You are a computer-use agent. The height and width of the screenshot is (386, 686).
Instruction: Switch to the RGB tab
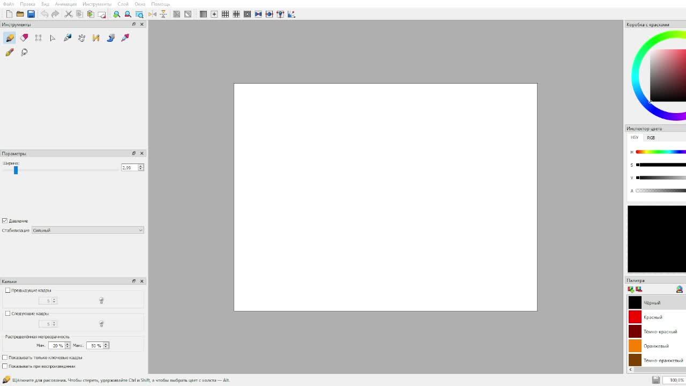[651, 138]
